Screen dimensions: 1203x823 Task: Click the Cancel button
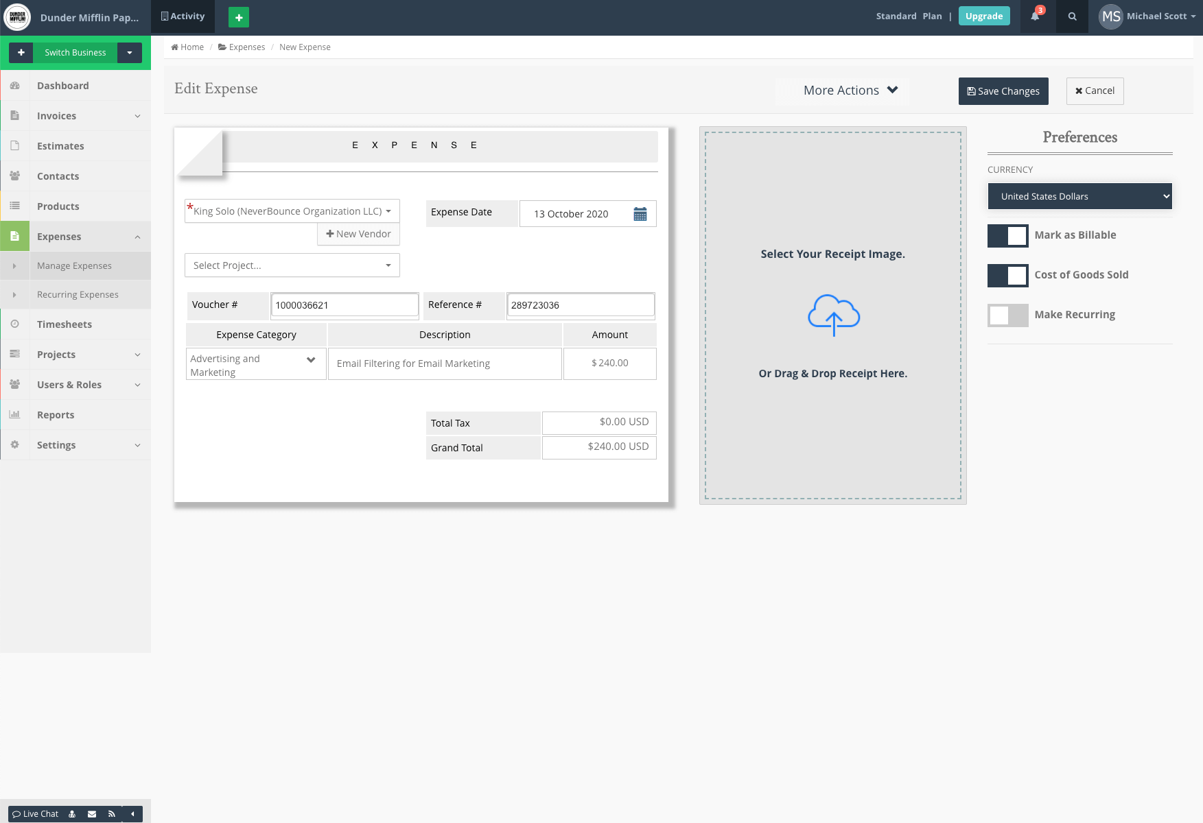tap(1095, 91)
